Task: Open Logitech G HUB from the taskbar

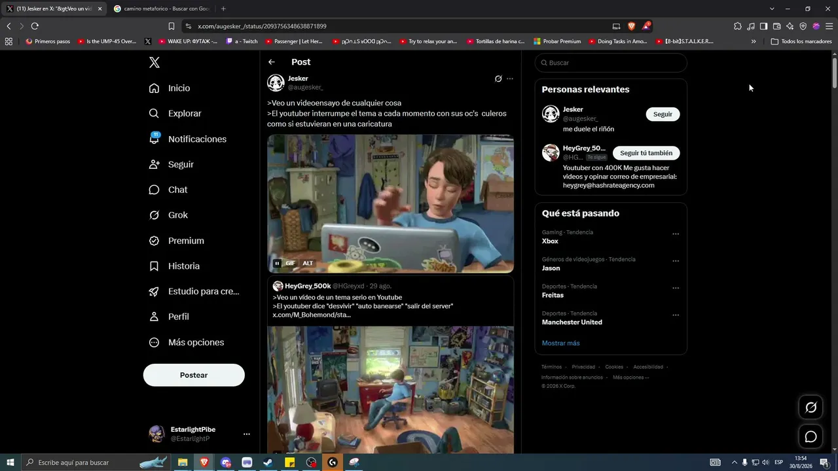Action: pyautogui.click(x=333, y=462)
